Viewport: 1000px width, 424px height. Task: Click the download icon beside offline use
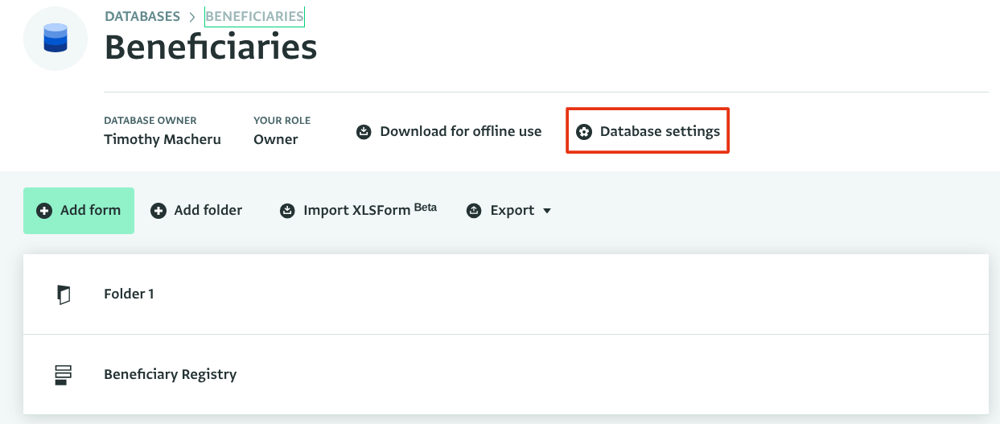point(364,132)
